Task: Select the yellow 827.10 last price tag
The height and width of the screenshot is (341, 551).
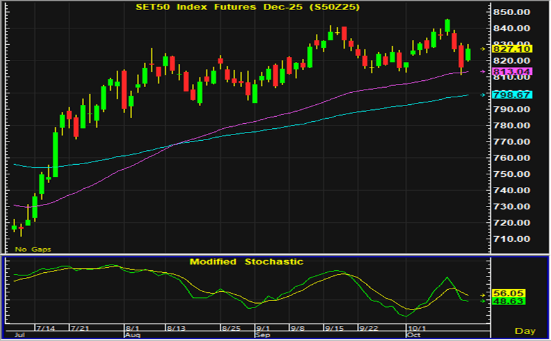Action: [x=512, y=49]
